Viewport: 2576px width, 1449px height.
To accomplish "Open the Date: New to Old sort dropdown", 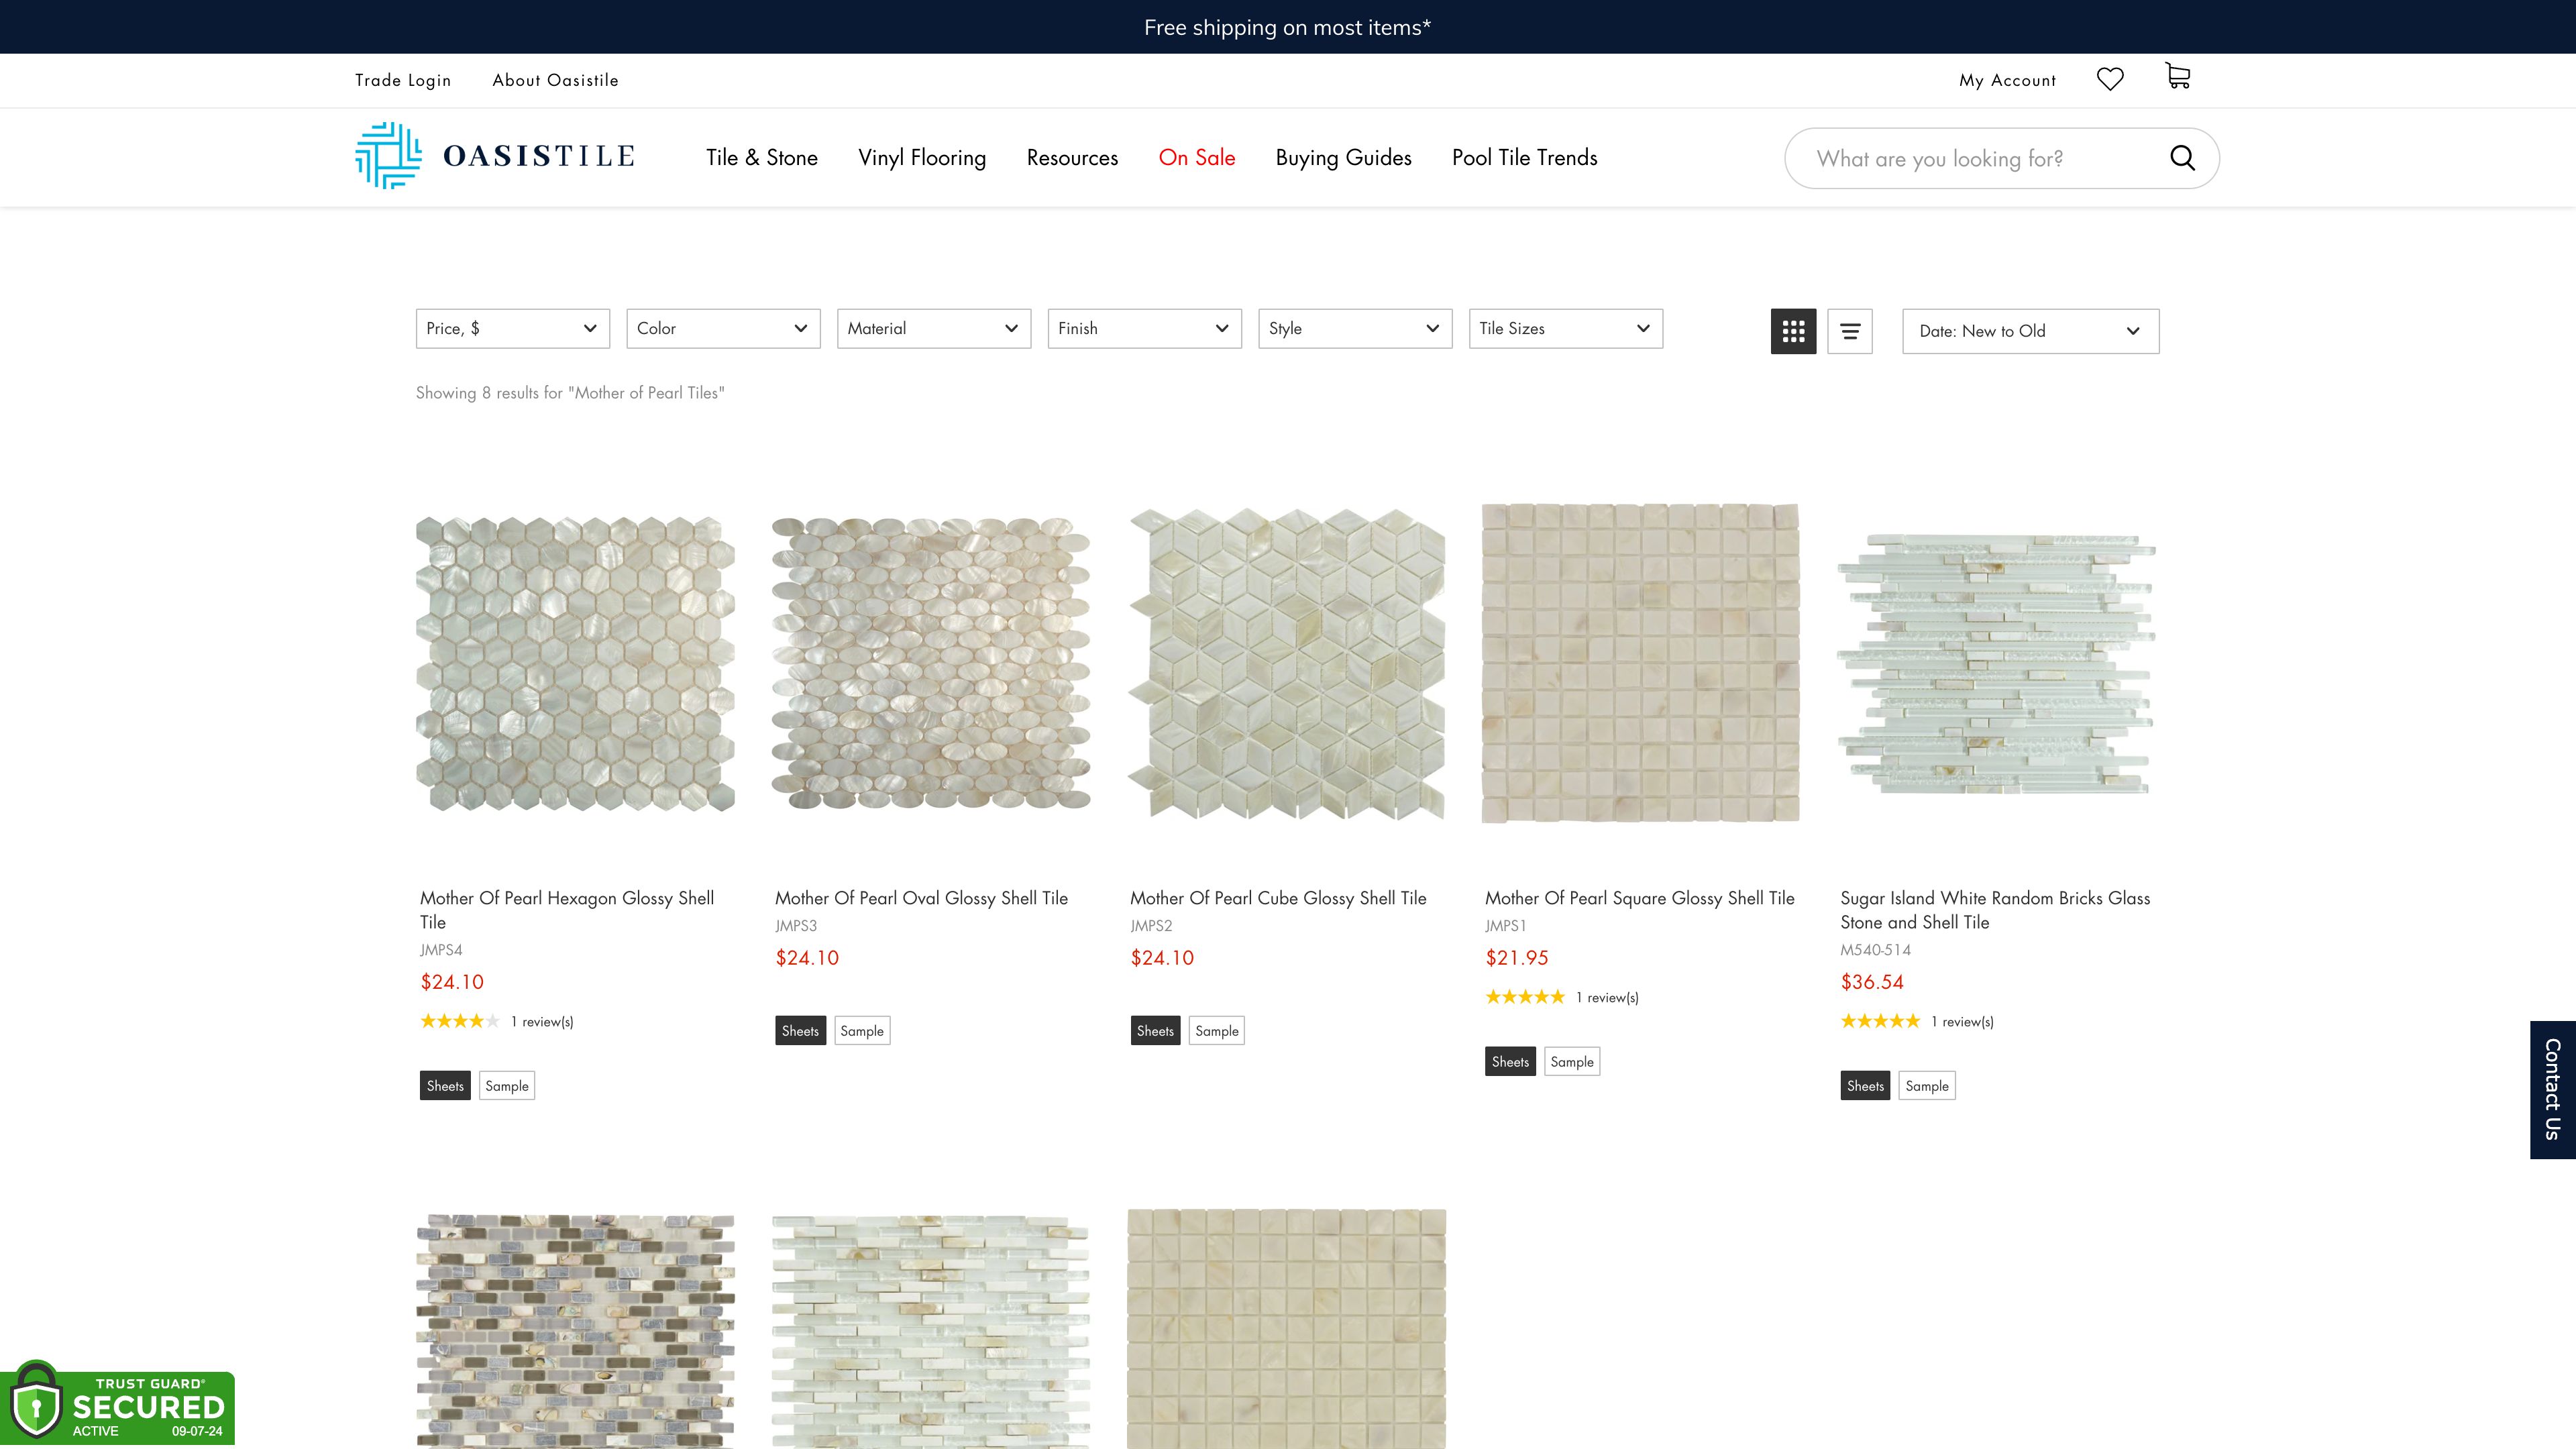I will (x=2029, y=331).
